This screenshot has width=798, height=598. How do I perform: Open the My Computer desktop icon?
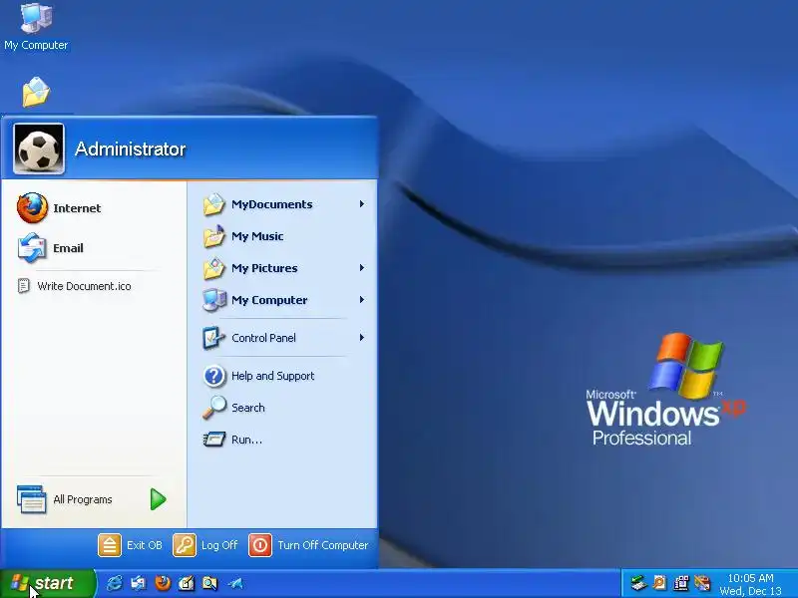36,27
